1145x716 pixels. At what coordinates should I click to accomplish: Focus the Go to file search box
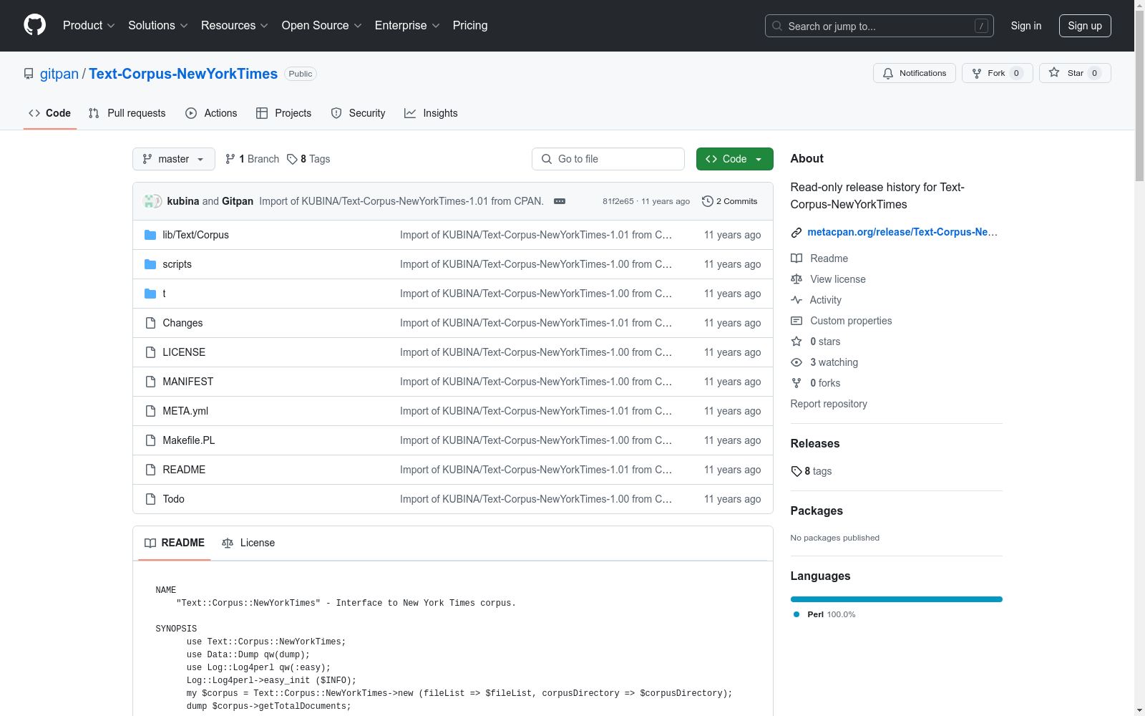[x=608, y=159]
